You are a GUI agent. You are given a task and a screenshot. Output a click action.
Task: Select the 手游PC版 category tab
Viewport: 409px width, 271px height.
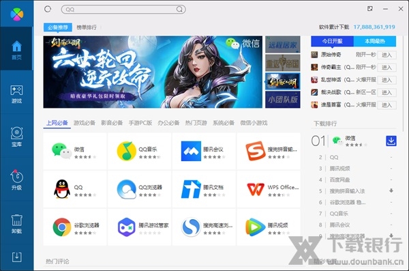click(140, 123)
